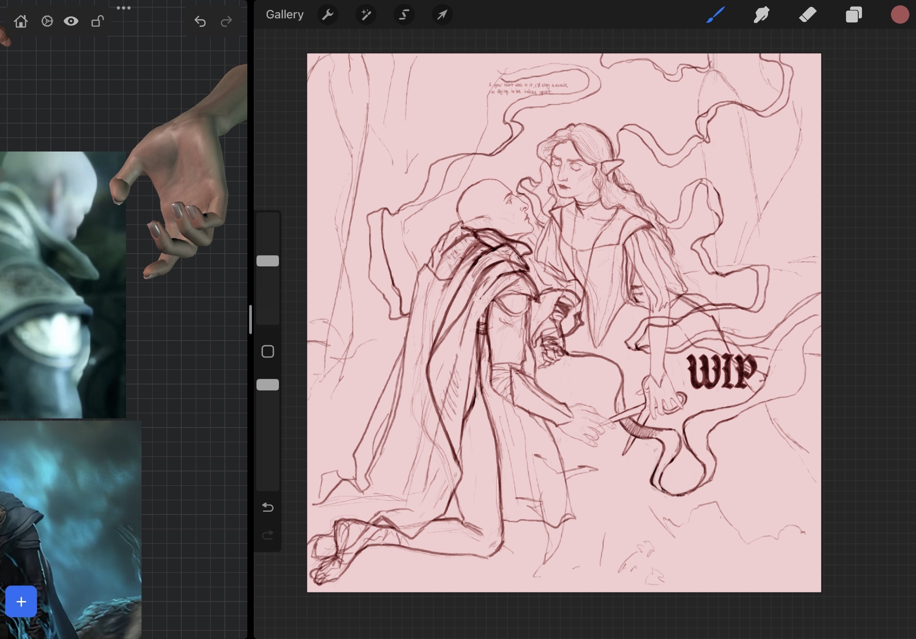Add new reference with plus button
The width and height of the screenshot is (916, 639).
pos(21,601)
